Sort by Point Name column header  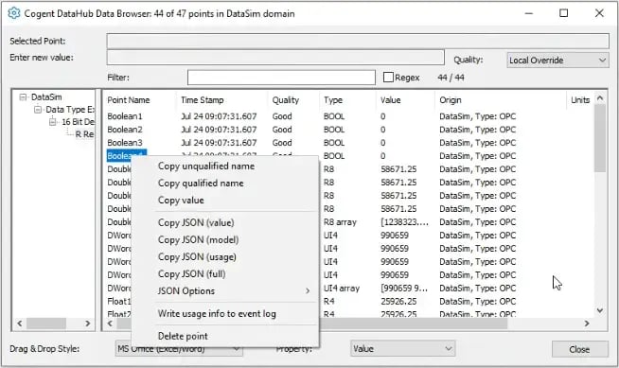pyautogui.click(x=129, y=100)
